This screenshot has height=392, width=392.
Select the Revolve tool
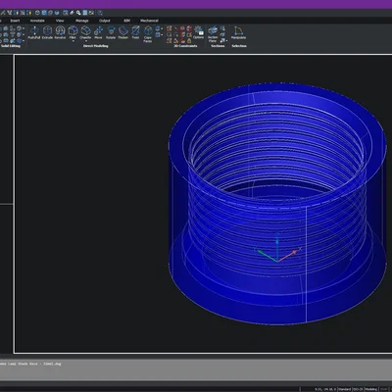click(60, 32)
